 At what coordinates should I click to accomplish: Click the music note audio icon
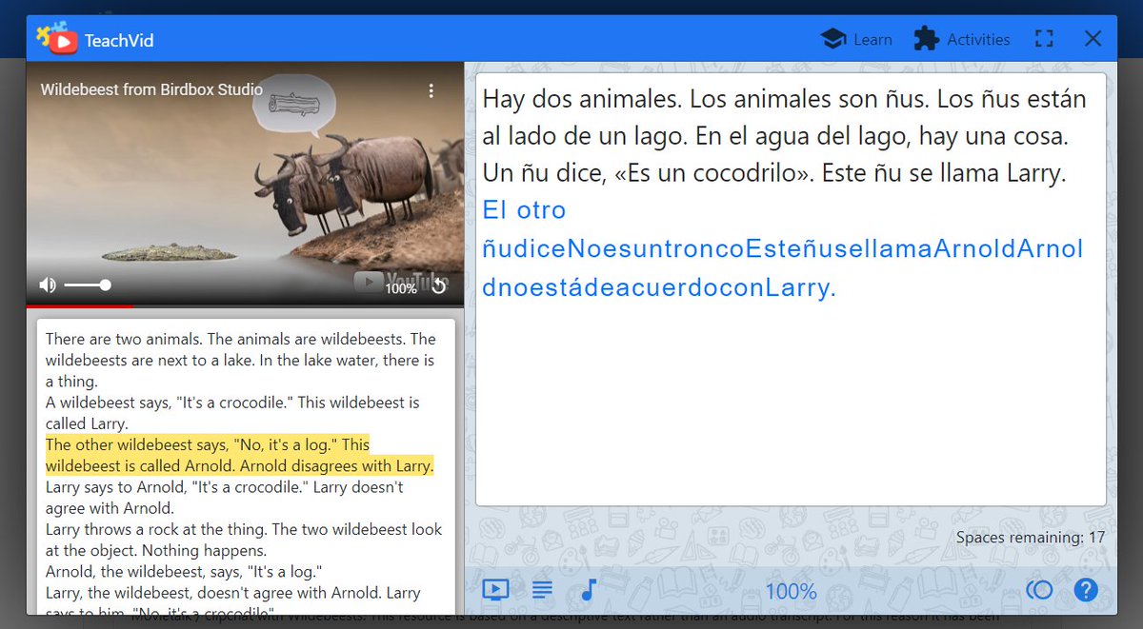(588, 589)
